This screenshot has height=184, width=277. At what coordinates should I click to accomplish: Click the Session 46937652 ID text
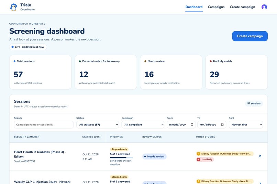pos(24,161)
